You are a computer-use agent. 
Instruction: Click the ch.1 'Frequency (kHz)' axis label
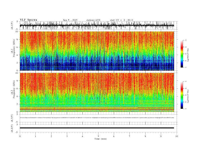coord(14,48)
